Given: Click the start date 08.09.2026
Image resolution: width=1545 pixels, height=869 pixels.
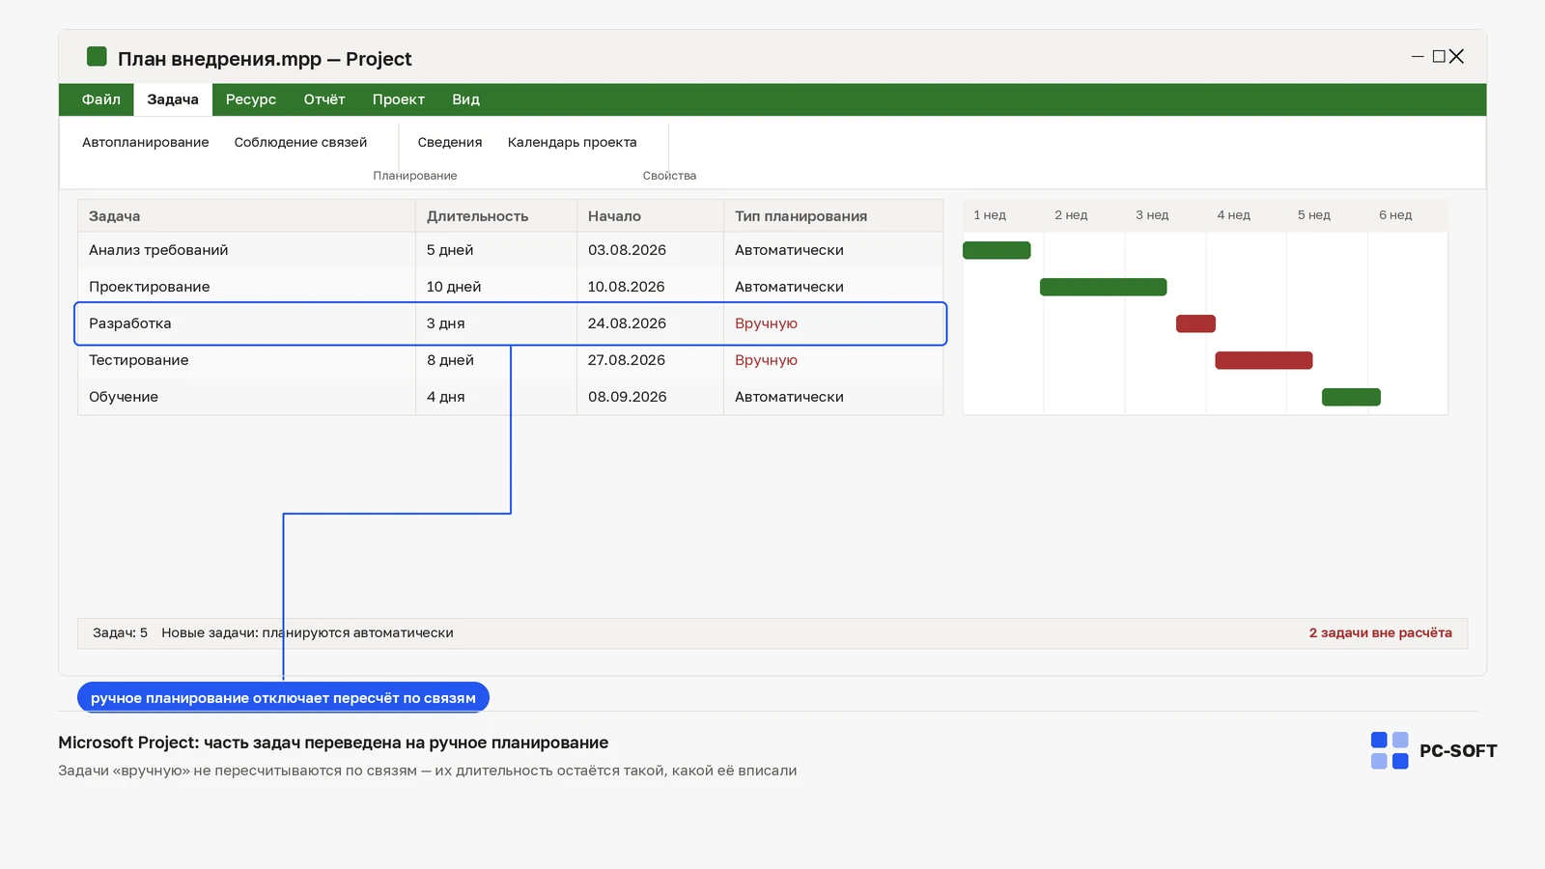Looking at the screenshot, I should click(x=628, y=397).
